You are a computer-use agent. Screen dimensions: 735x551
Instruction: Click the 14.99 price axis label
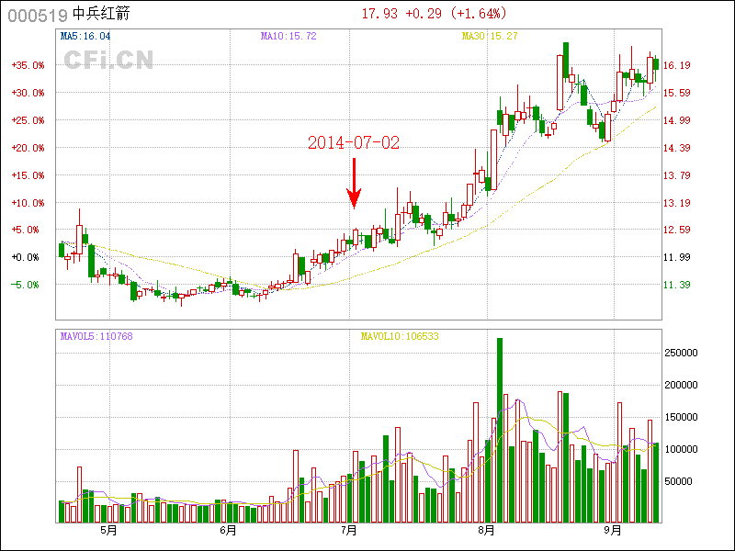tap(677, 120)
